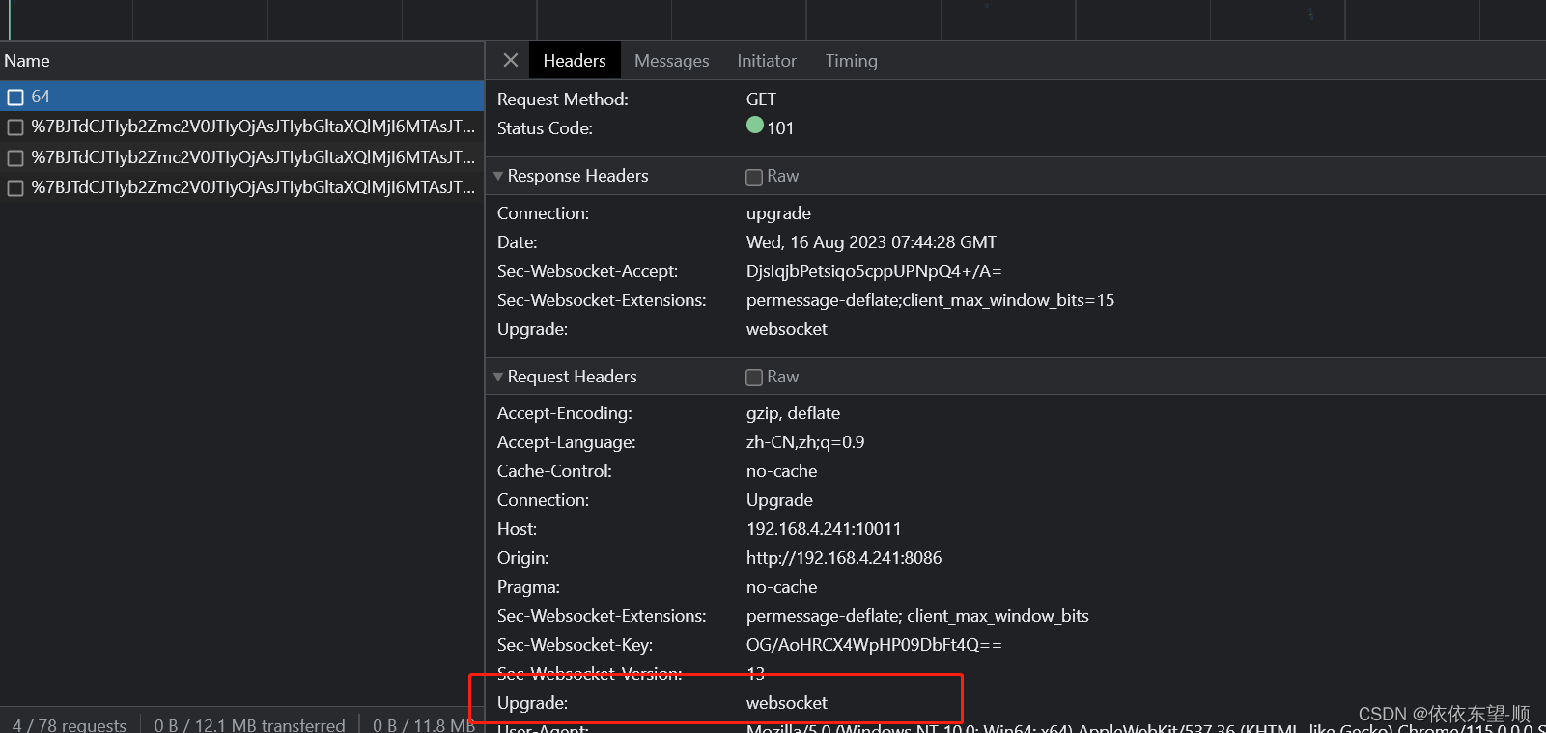Open the Timing tab
The width and height of the screenshot is (1546, 733).
click(x=851, y=61)
